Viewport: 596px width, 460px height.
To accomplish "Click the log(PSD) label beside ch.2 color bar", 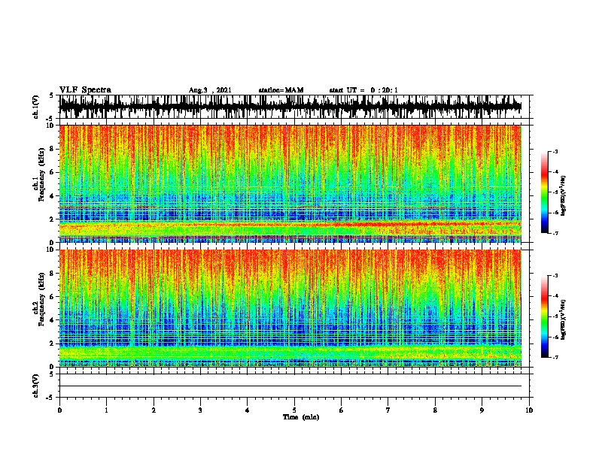I will pyautogui.click(x=564, y=319).
